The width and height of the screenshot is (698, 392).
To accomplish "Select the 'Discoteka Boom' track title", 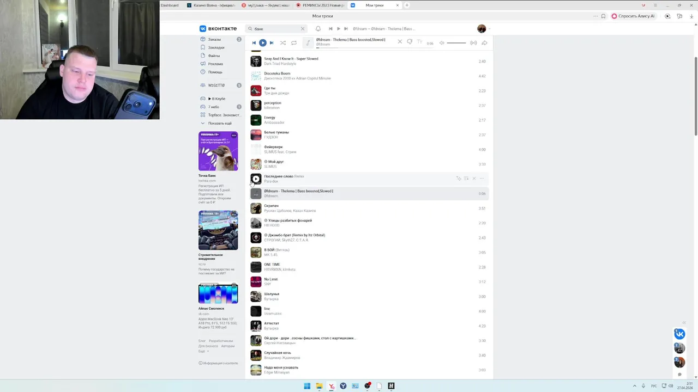I will (277, 73).
